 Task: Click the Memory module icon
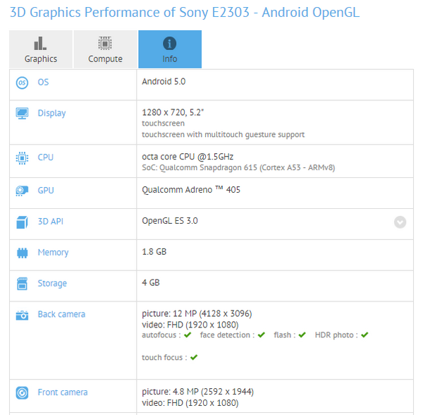click(22, 253)
